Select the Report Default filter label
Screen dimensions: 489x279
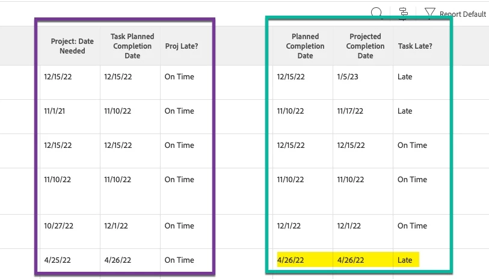click(x=463, y=14)
